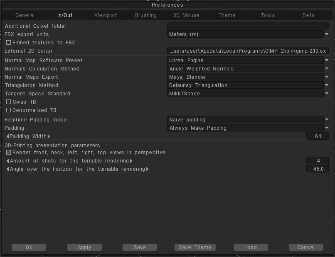Uncheck Render front, back, left, right views
The image size is (335, 257).
[9, 153]
